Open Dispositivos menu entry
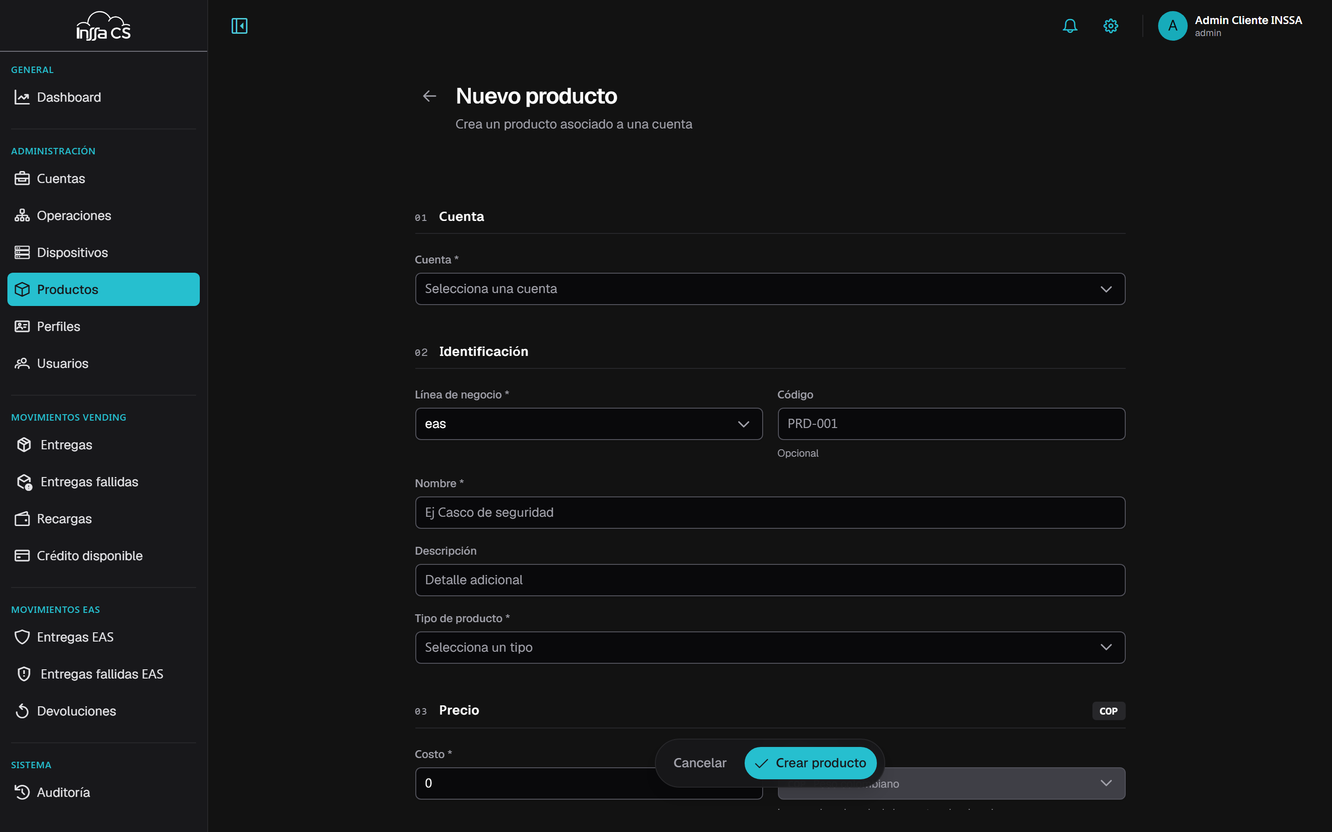The width and height of the screenshot is (1332, 832). [104, 252]
